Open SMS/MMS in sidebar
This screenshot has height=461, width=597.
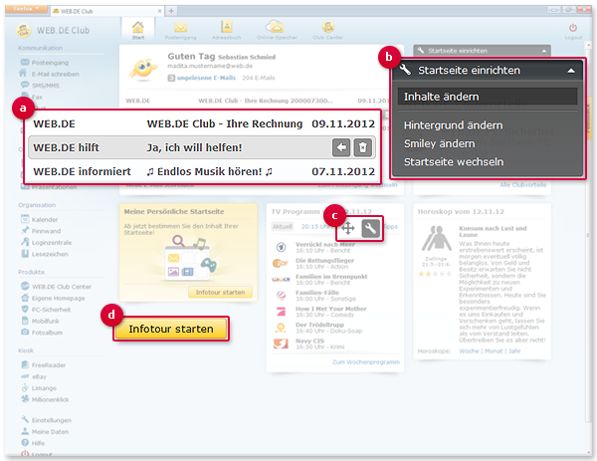40,86
